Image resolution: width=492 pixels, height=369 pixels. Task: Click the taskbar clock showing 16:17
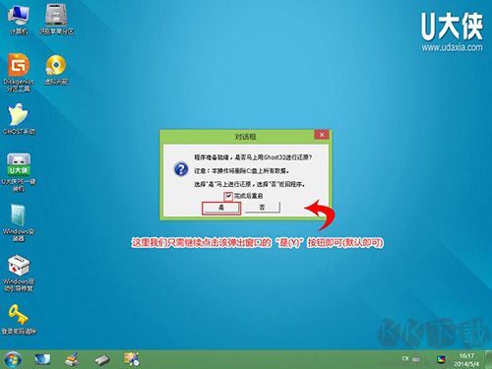pos(466,360)
